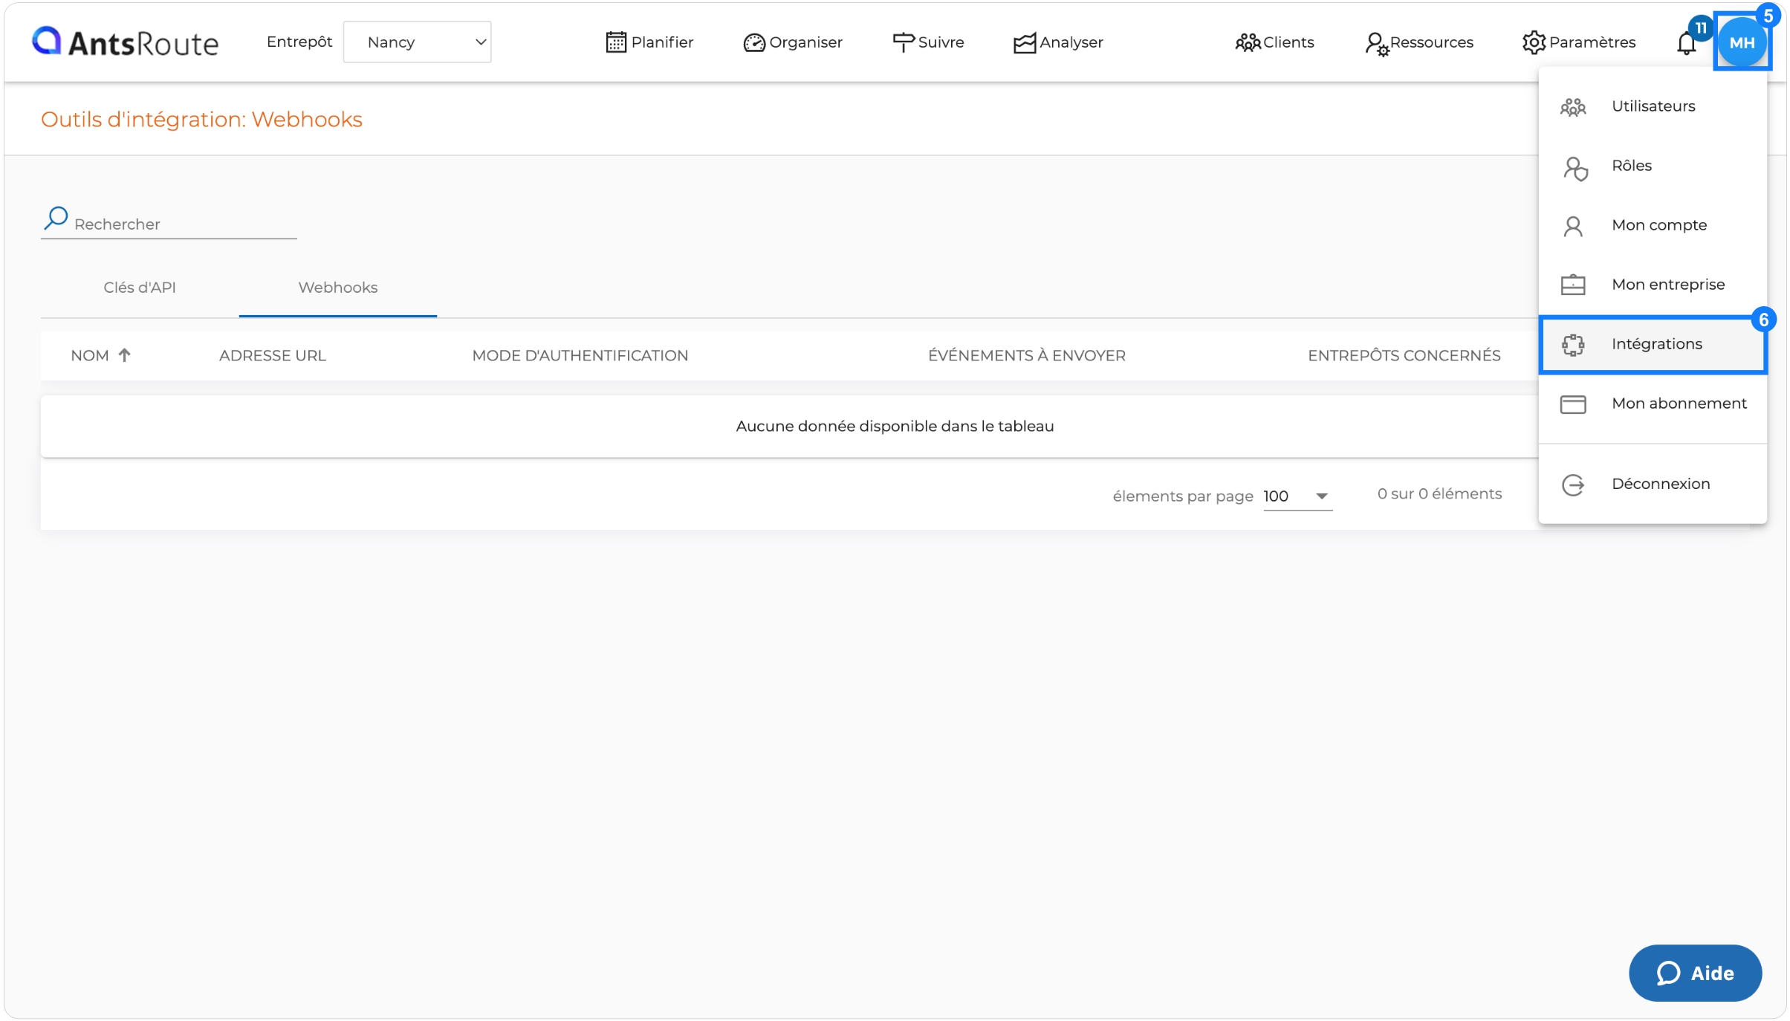The width and height of the screenshot is (1790, 1021).
Task: Open Mon compte
Action: click(1653, 224)
